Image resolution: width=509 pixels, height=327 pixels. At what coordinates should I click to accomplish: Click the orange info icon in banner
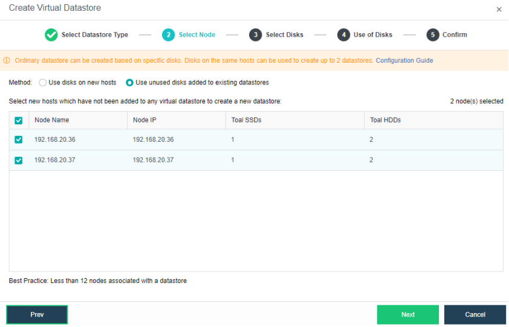coord(7,60)
